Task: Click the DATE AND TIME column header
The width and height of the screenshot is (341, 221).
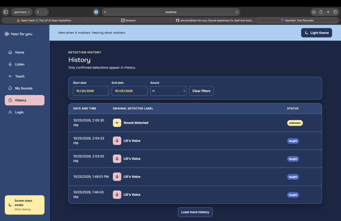Action: (85, 108)
